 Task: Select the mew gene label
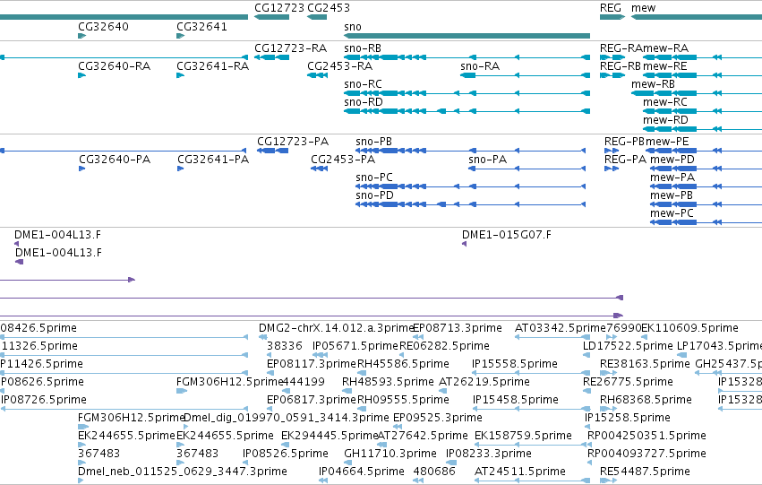click(644, 8)
